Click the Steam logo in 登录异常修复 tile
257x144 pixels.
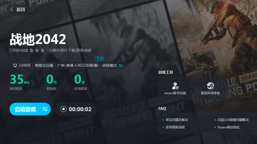[x=210, y=86]
